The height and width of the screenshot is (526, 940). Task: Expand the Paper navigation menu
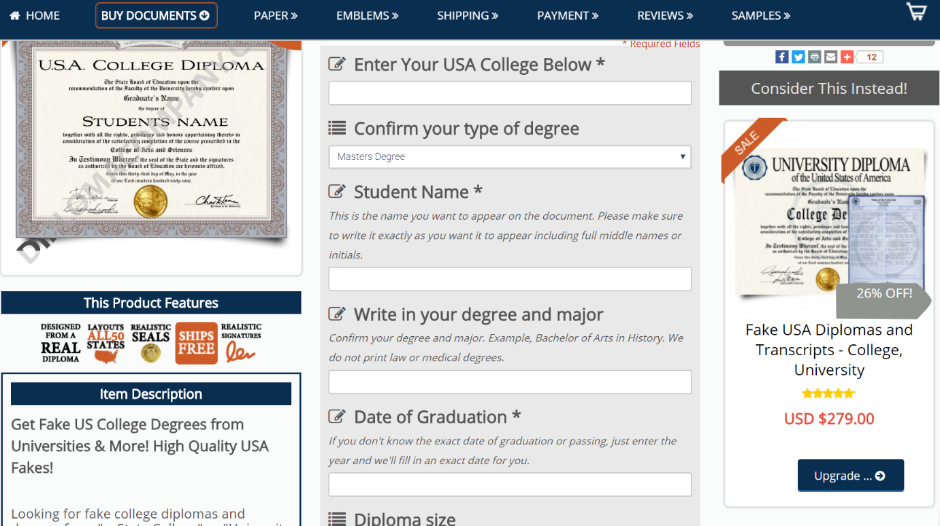point(276,16)
